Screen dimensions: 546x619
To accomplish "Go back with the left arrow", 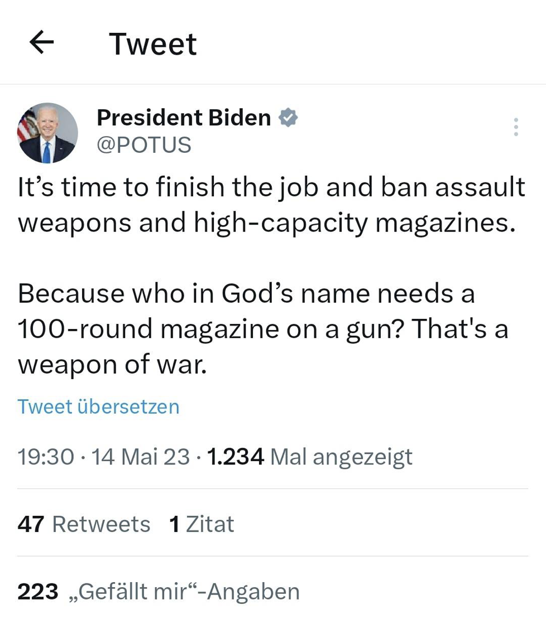I will tap(41, 43).
